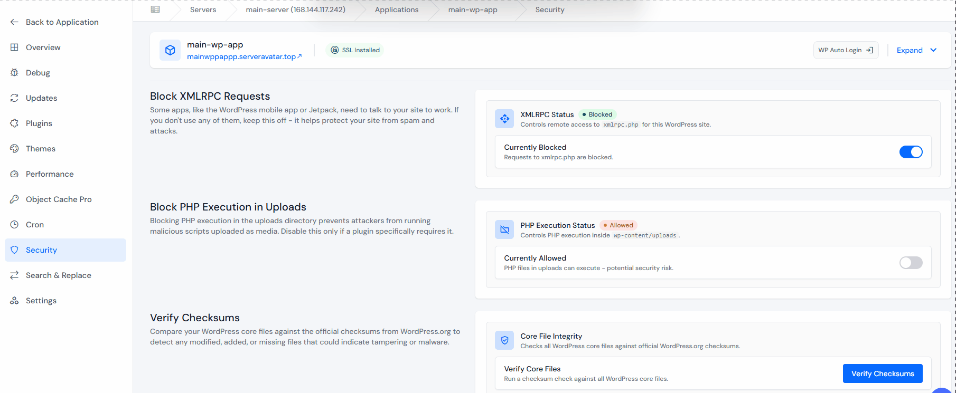Open the Debug menu item

pos(65,73)
